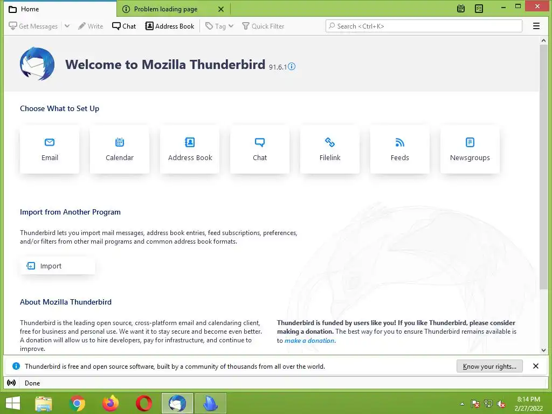Select the Chat setup card
The width and height of the screenshot is (552, 414).
[260, 149]
